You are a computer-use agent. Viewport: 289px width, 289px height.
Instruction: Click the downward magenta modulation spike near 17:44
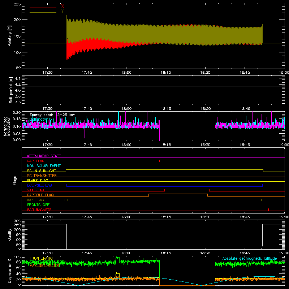pos(85,133)
